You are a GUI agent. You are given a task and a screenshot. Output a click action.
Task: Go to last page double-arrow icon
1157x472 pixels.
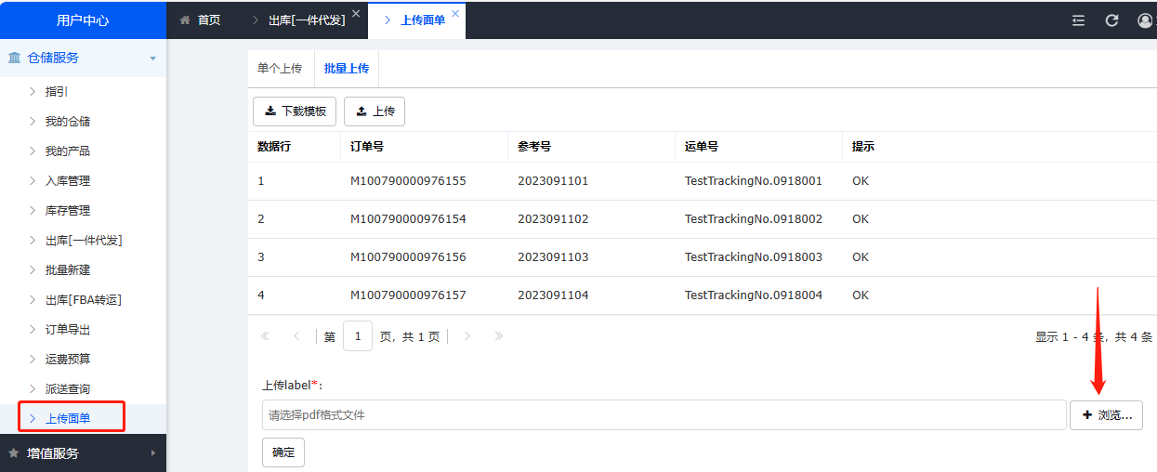[499, 336]
